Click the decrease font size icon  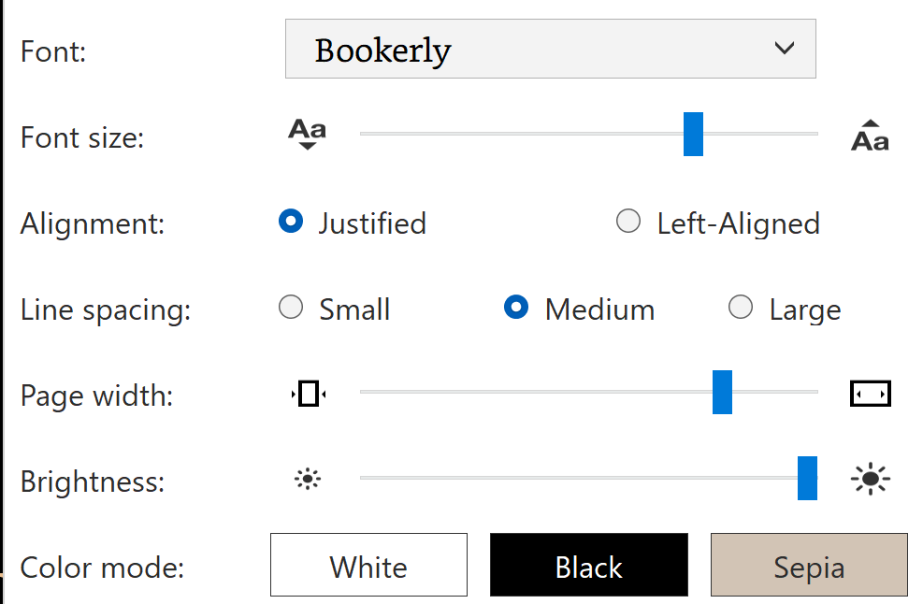(307, 135)
